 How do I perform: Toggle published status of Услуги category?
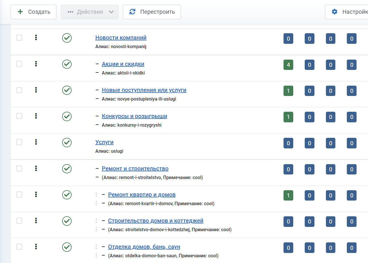[x=67, y=142]
